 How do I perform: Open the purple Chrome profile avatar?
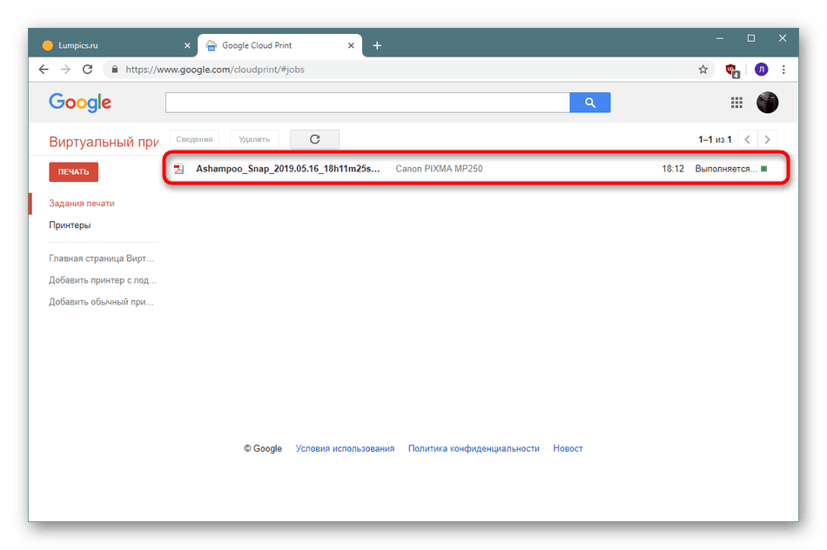click(x=761, y=69)
